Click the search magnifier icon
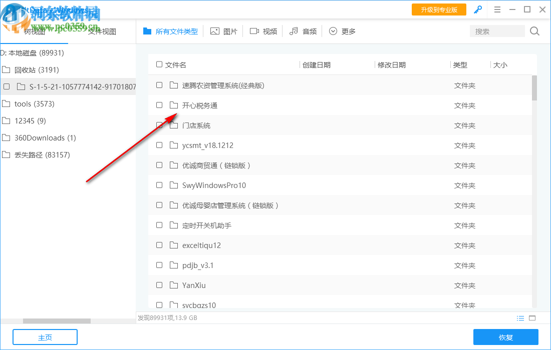551x350 pixels. coord(534,31)
